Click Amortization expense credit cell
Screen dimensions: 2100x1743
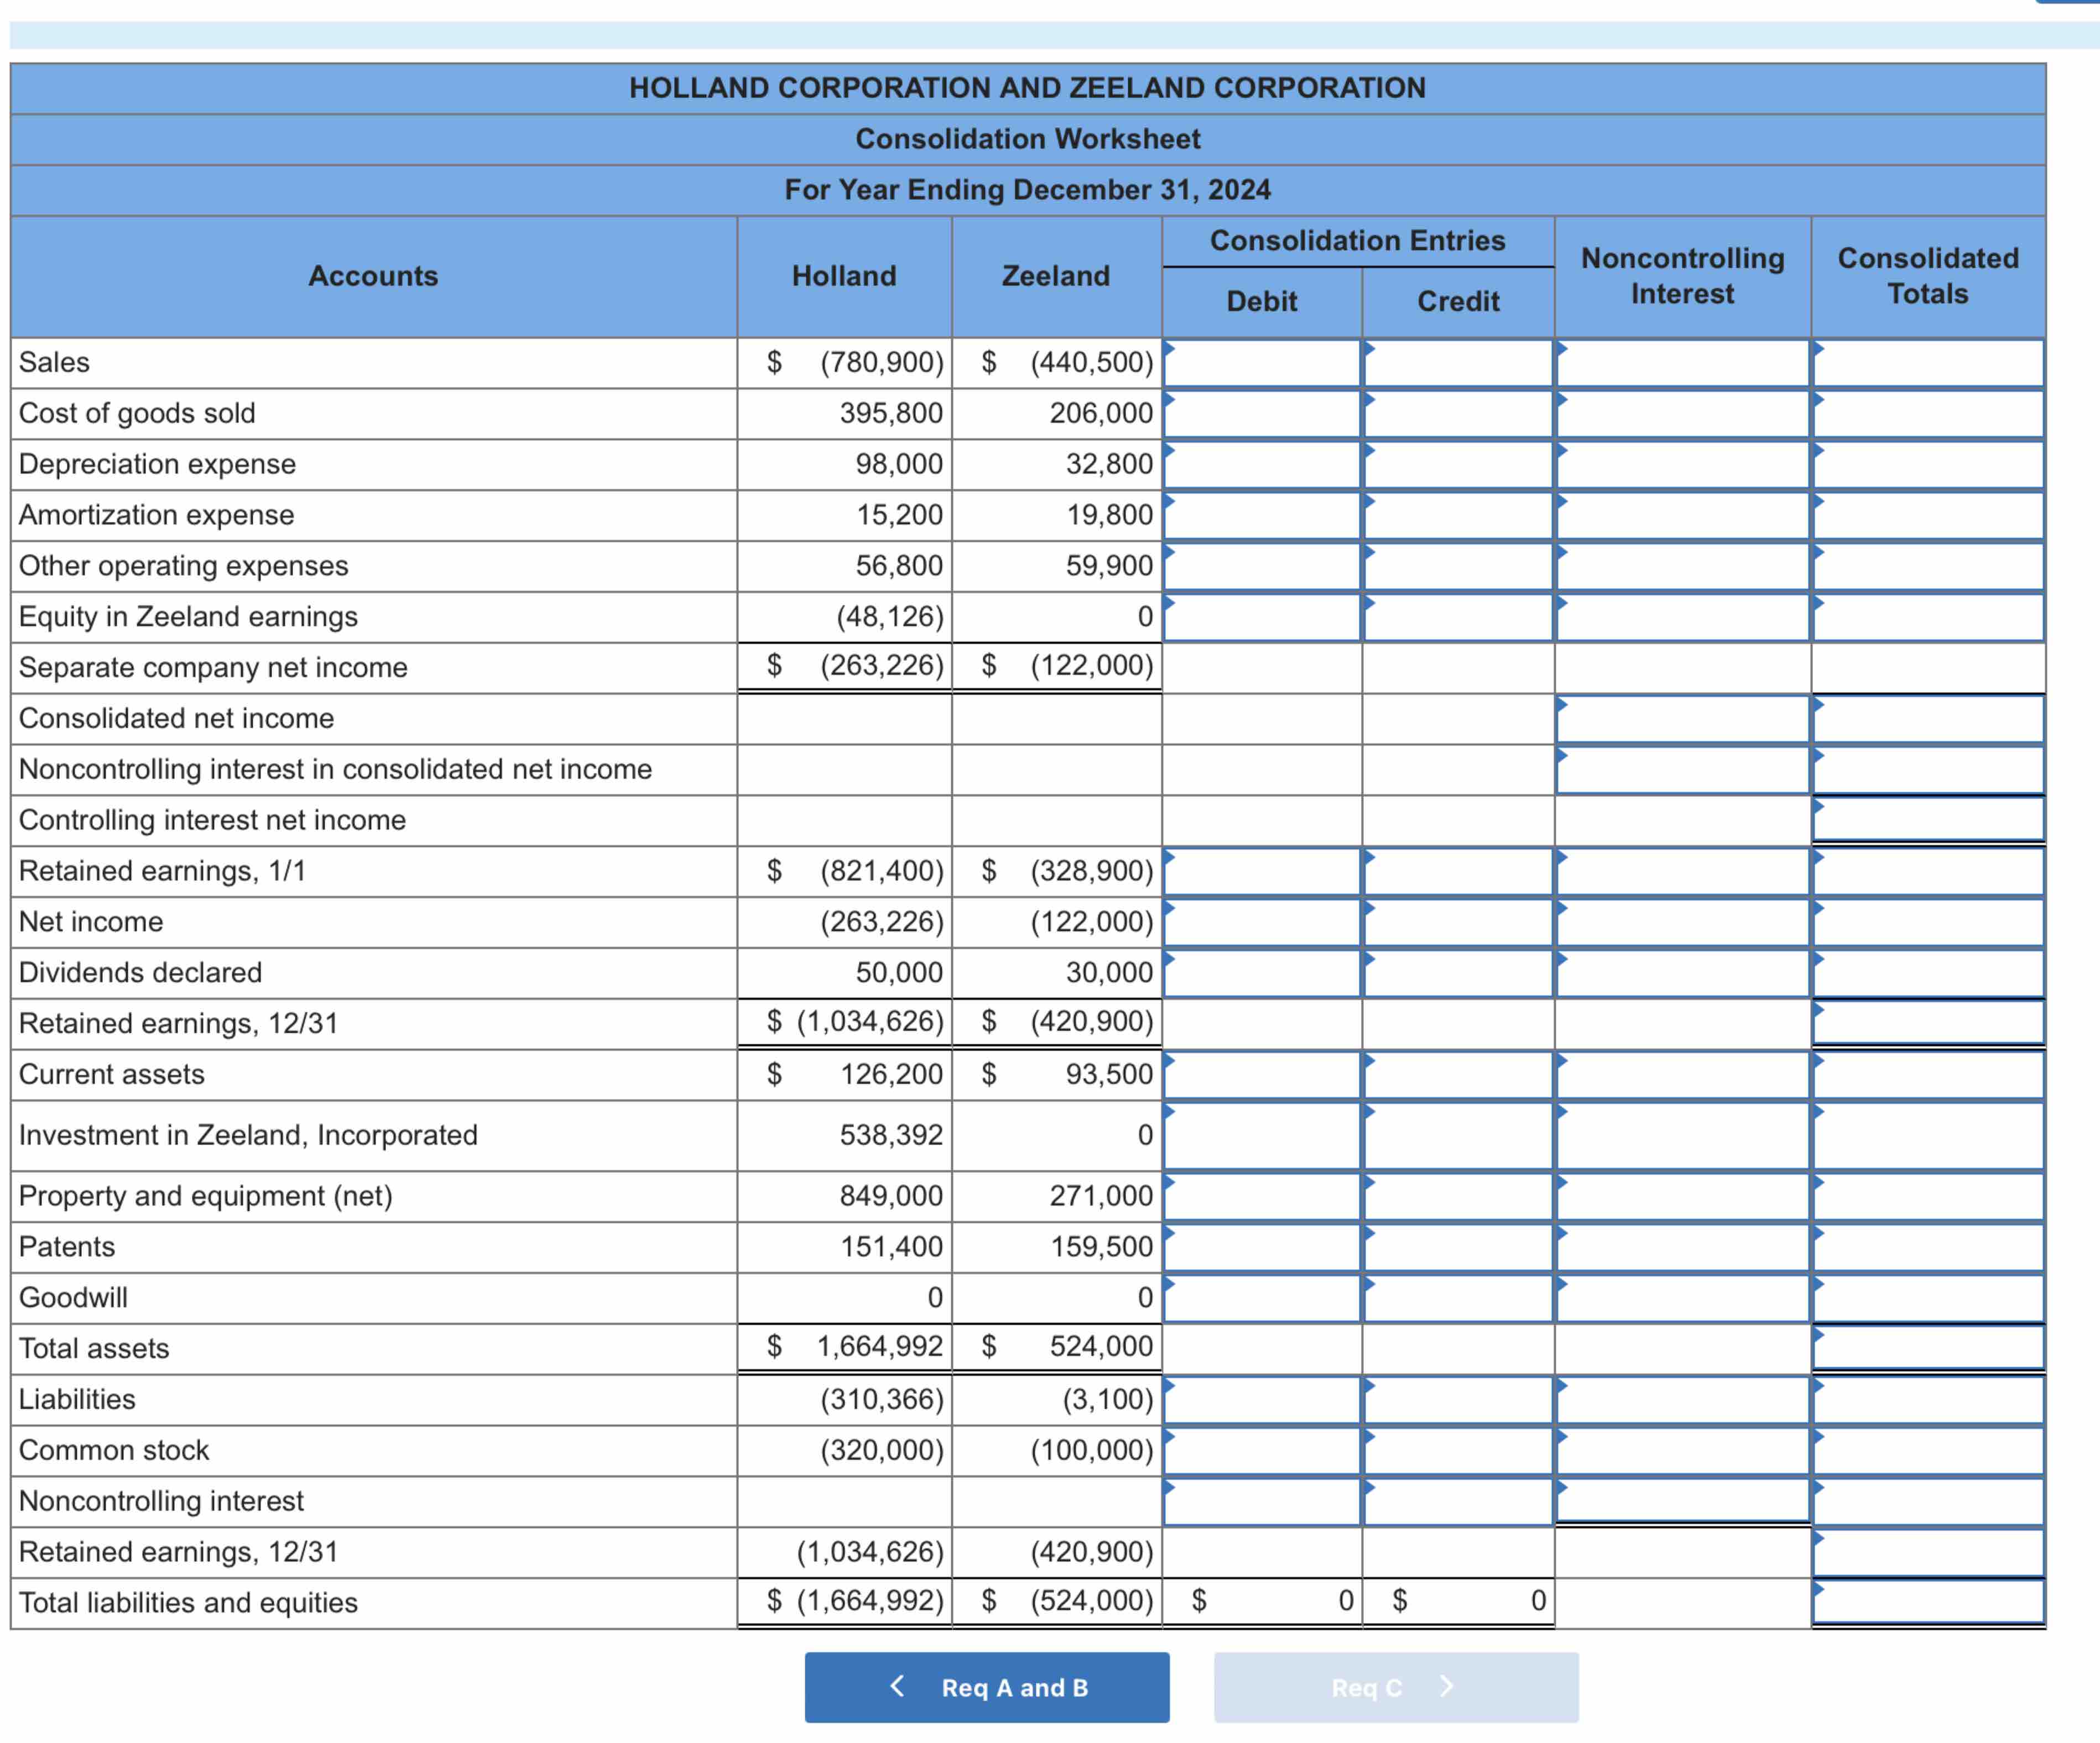click(1457, 516)
